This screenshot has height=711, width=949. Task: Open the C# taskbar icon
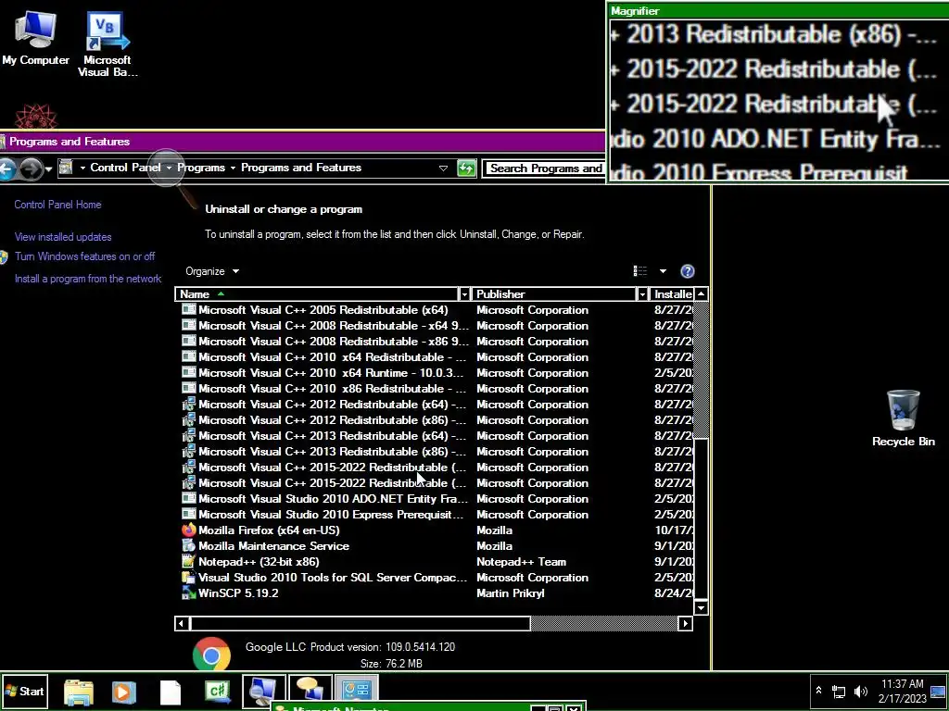217,692
